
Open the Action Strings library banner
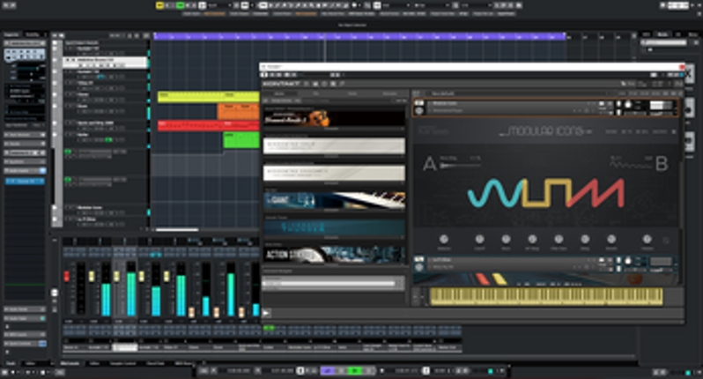[334, 255]
